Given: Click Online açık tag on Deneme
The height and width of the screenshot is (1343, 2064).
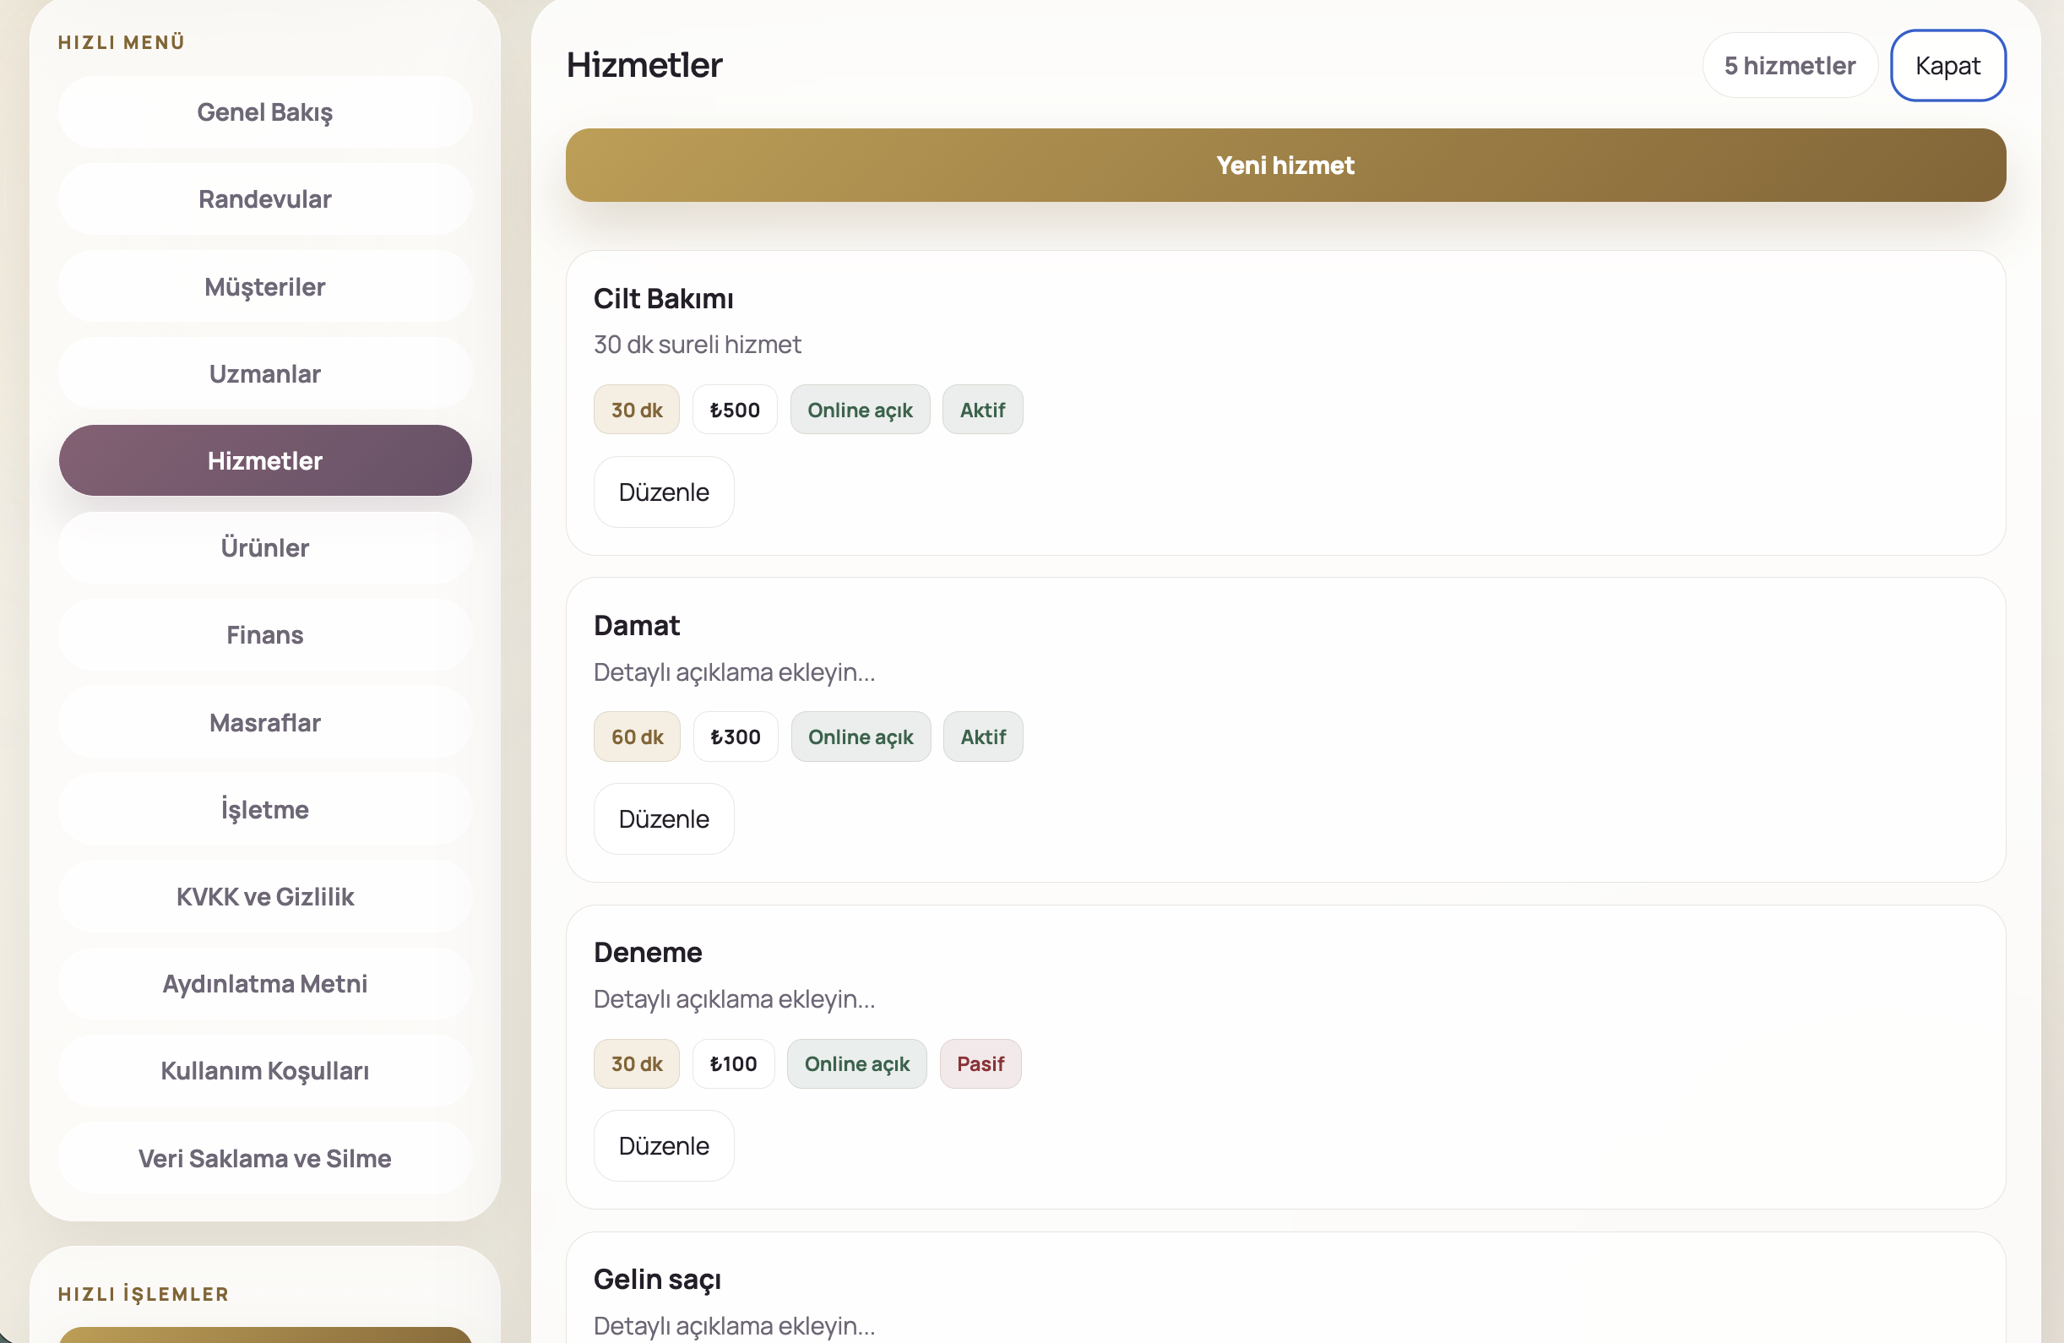Looking at the screenshot, I should click(x=857, y=1063).
